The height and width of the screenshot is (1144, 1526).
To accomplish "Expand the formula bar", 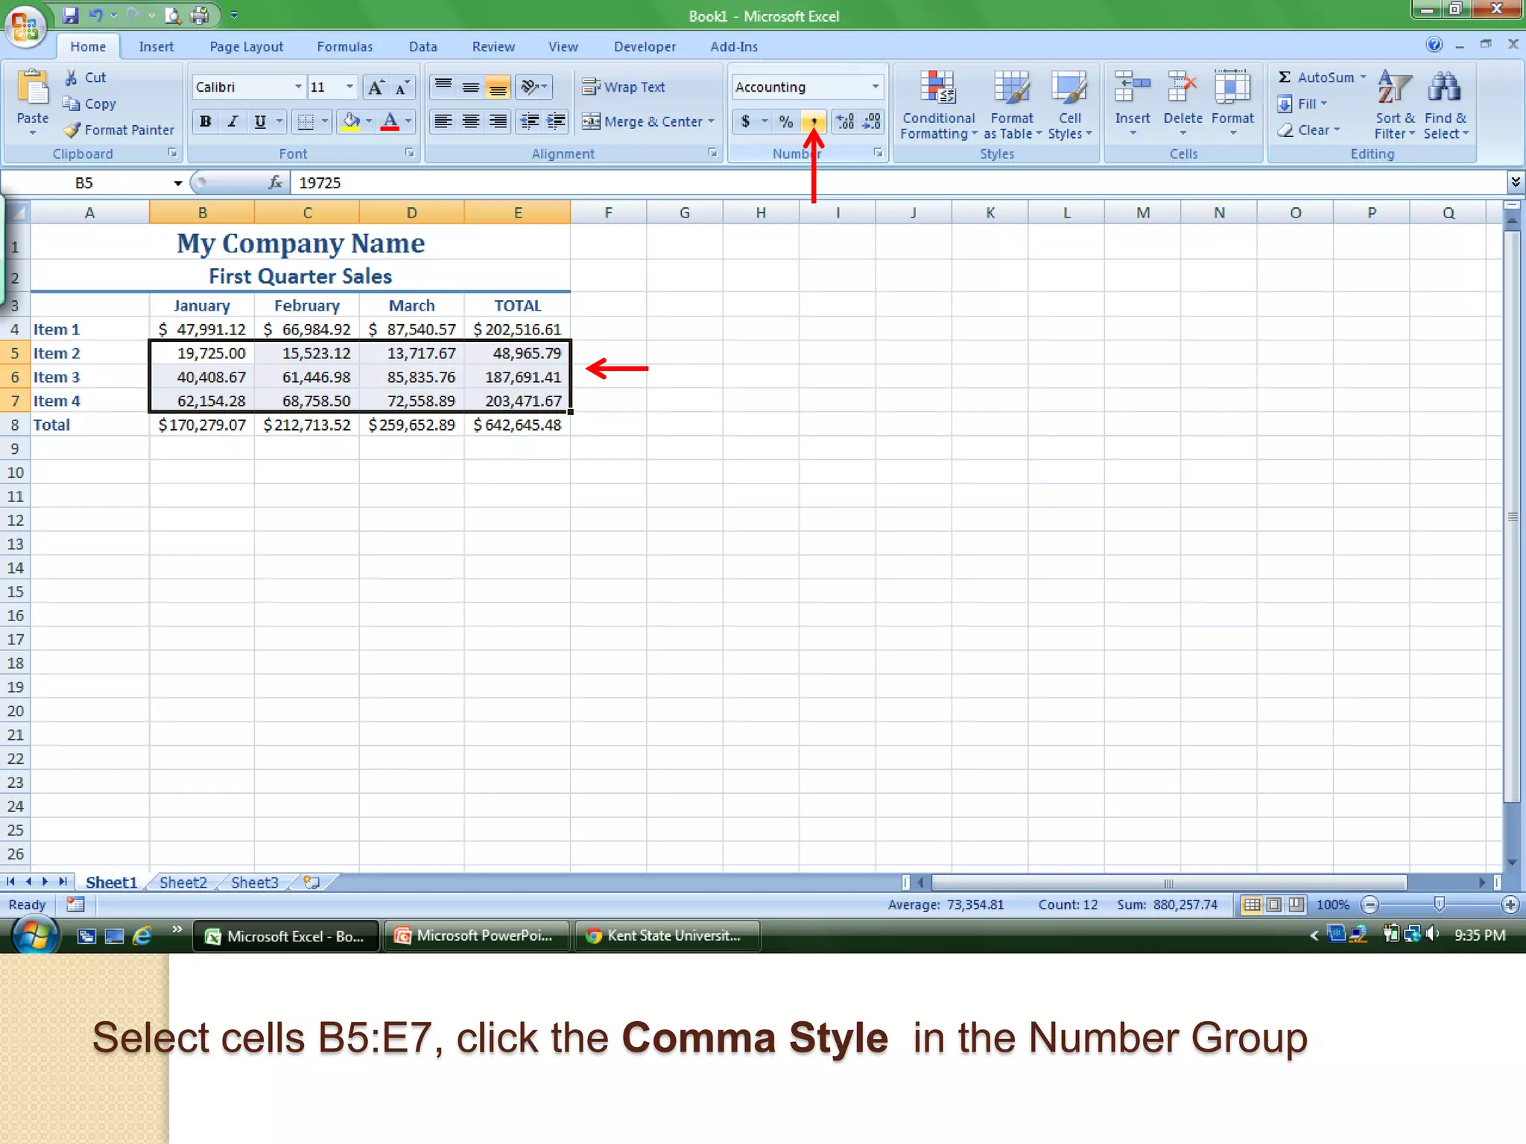I will coord(1515,182).
